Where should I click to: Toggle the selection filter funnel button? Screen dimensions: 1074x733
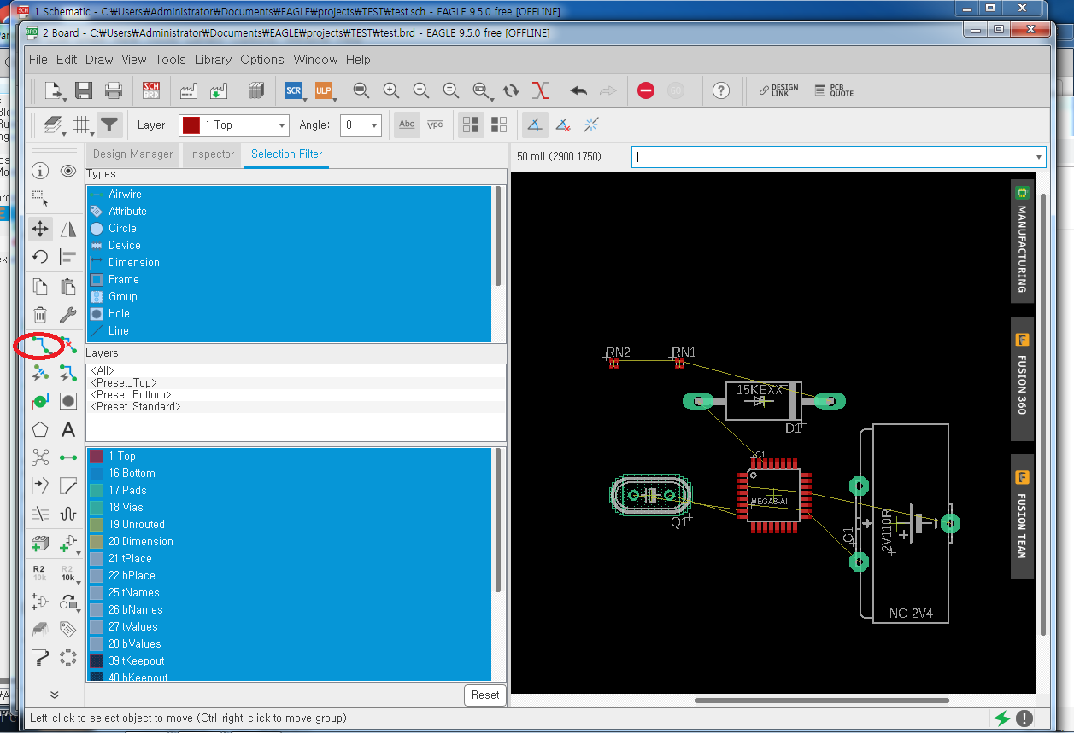pos(109,125)
